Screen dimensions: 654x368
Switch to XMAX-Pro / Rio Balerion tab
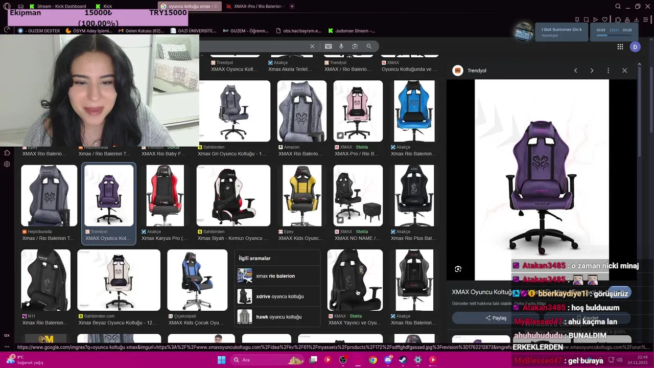click(254, 6)
